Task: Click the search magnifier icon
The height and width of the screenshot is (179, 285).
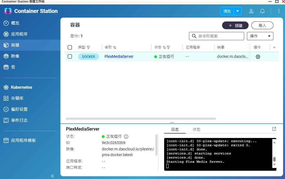Action: [194, 36]
